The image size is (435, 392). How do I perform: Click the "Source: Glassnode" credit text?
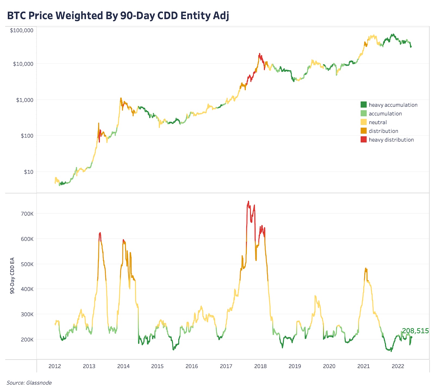[29, 383]
